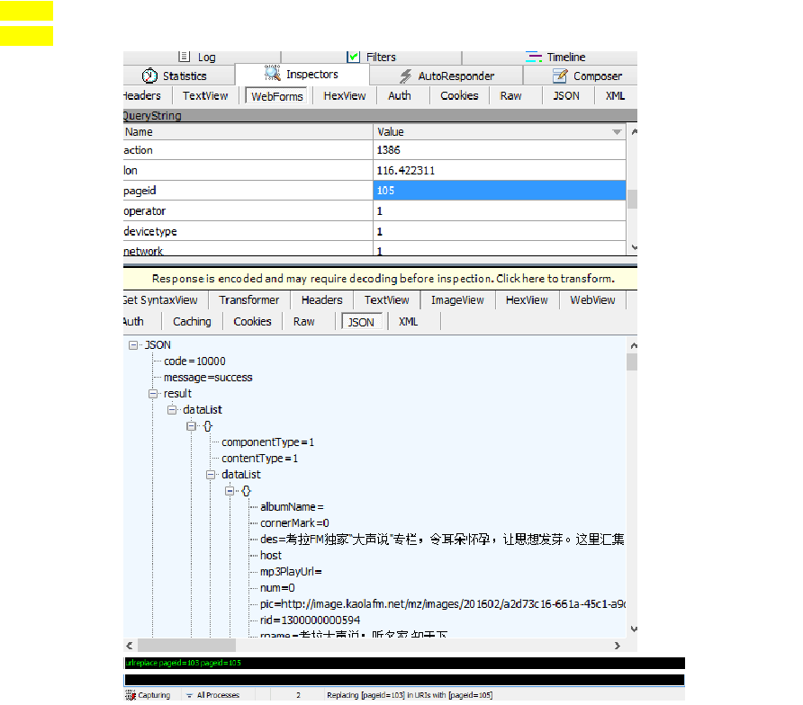Select request WebForms inspector tab
Viewport: 803px width, 705px height.
(x=276, y=96)
